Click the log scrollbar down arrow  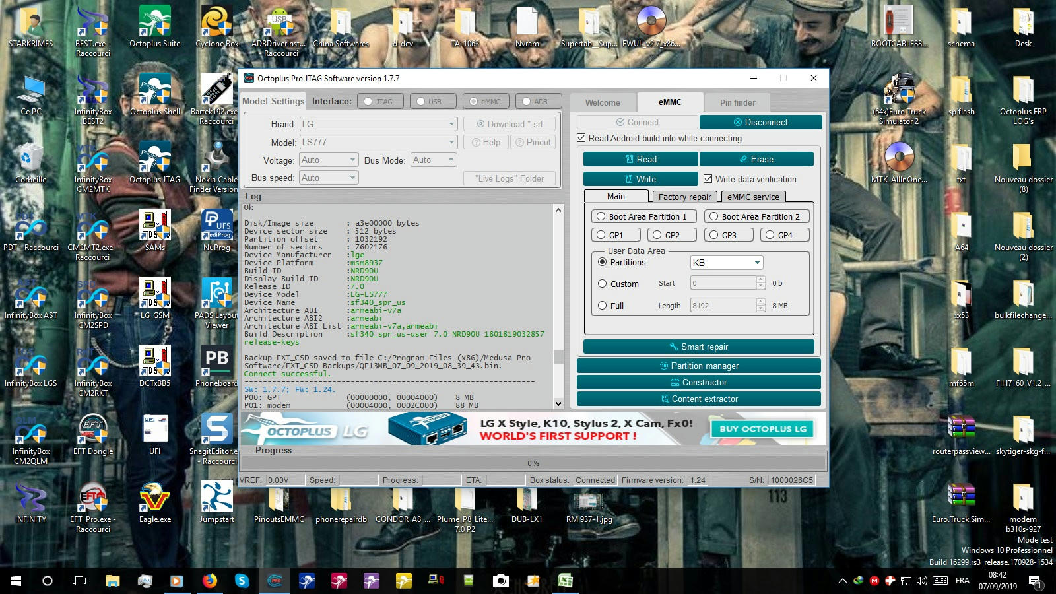tap(558, 403)
